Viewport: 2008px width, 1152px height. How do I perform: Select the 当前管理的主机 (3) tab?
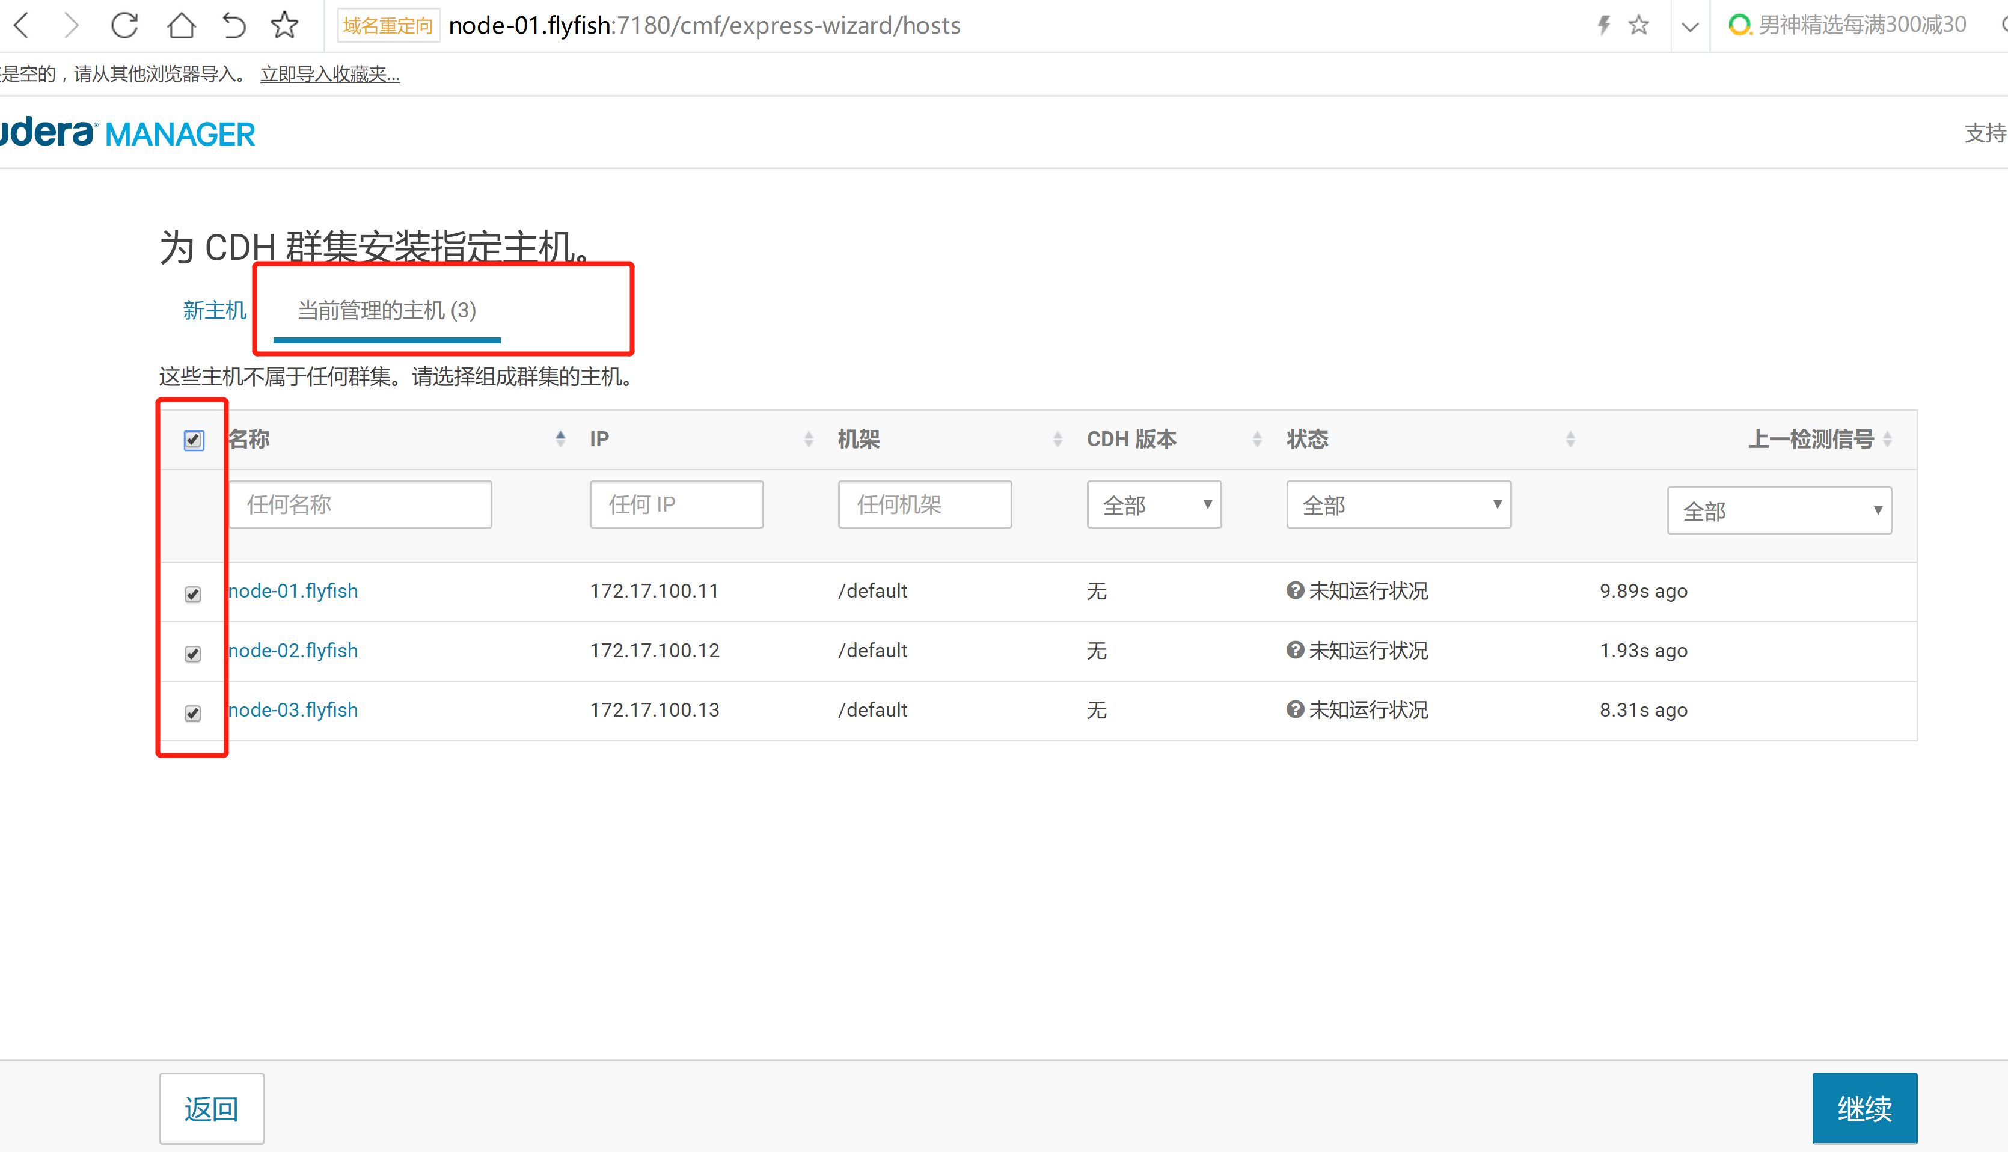(x=386, y=310)
